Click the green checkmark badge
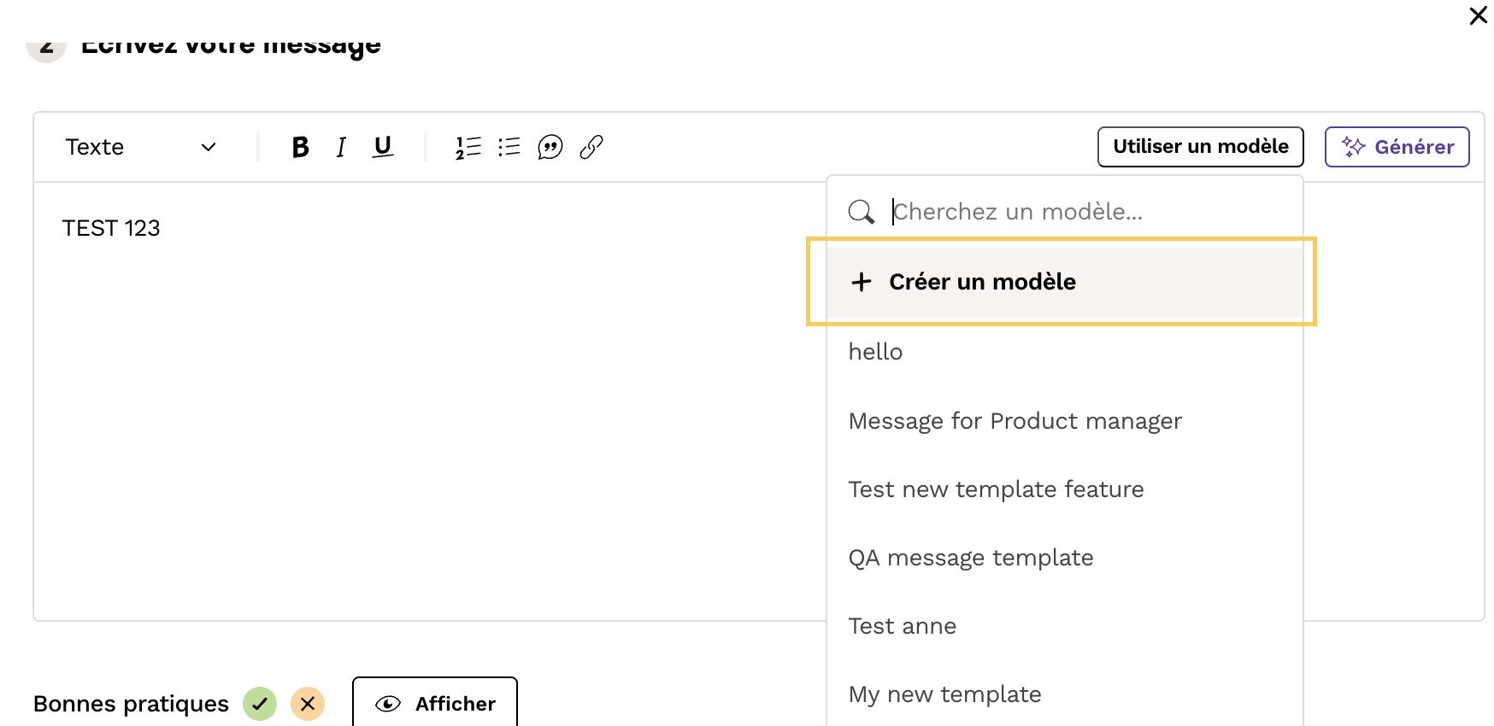Image resolution: width=1494 pixels, height=726 pixels. [x=260, y=704]
